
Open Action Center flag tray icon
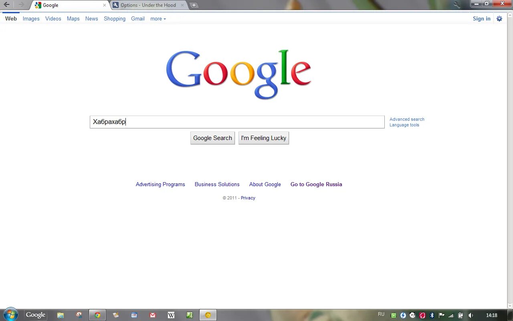point(442,315)
